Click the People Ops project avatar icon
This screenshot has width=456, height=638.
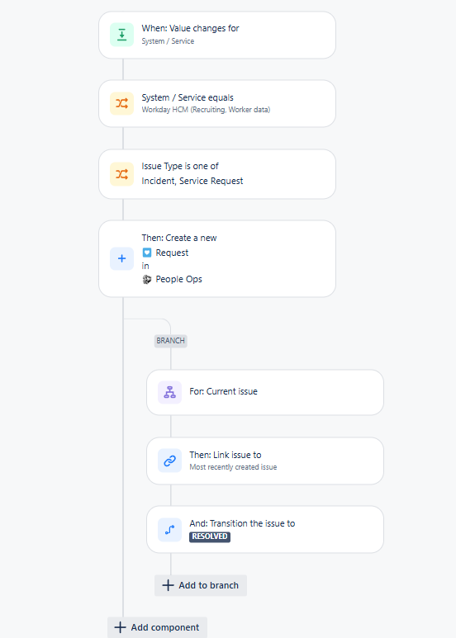[x=147, y=279]
